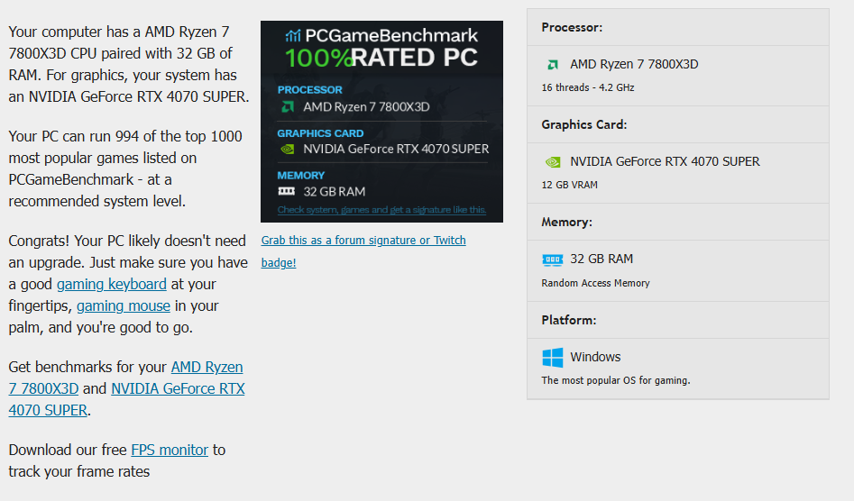
Task: Click '32 GB RAM' in the specs panel
Action: 601,259
